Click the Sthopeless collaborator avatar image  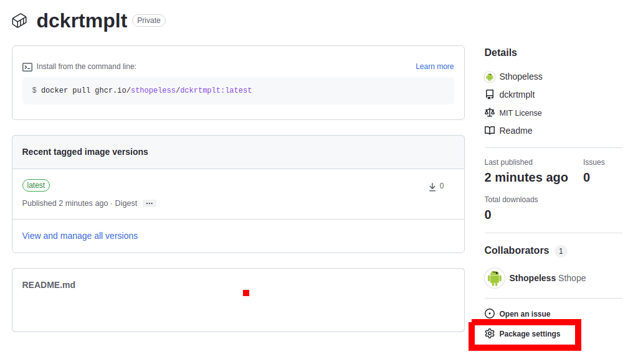click(495, 278)
